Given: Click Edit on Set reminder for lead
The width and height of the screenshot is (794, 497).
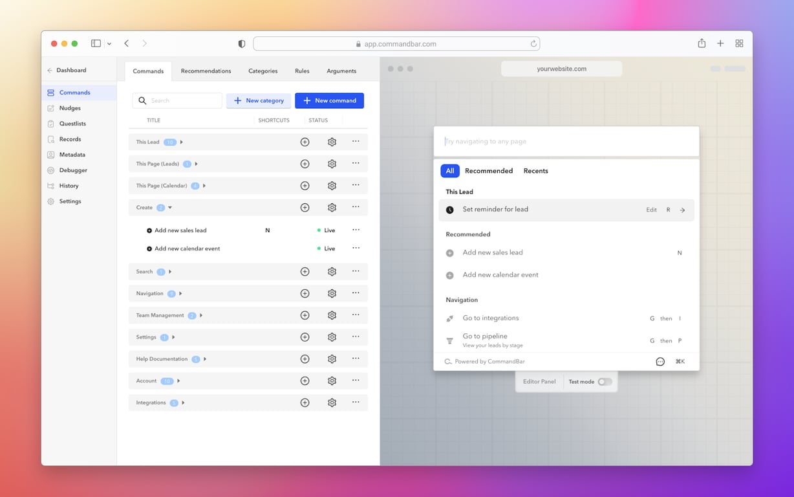Looking at the screenshot, I should pyautogui.click(x=651, y=210).
